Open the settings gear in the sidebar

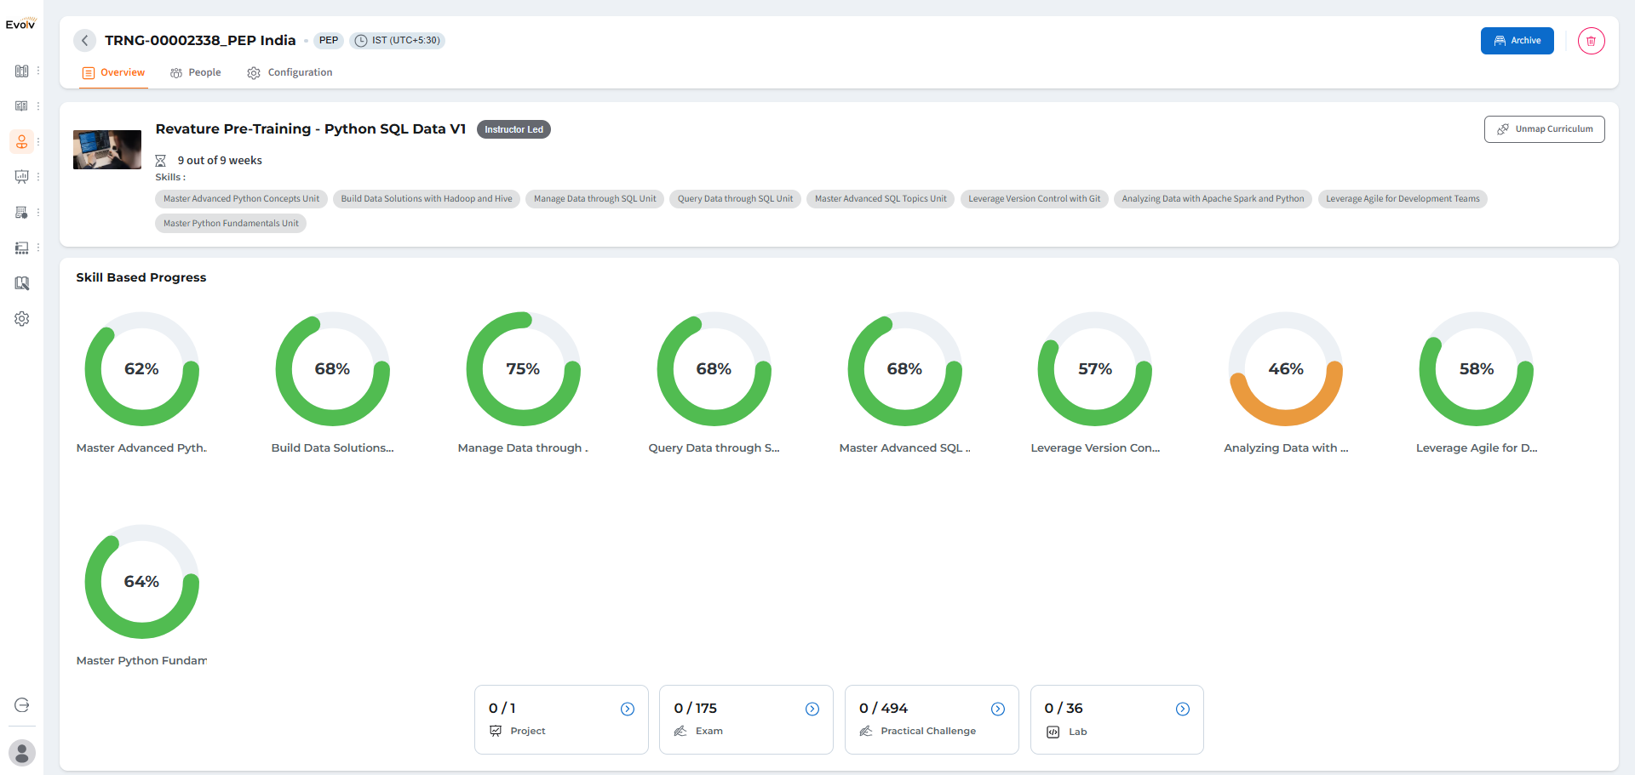click(x=22, y=318)
